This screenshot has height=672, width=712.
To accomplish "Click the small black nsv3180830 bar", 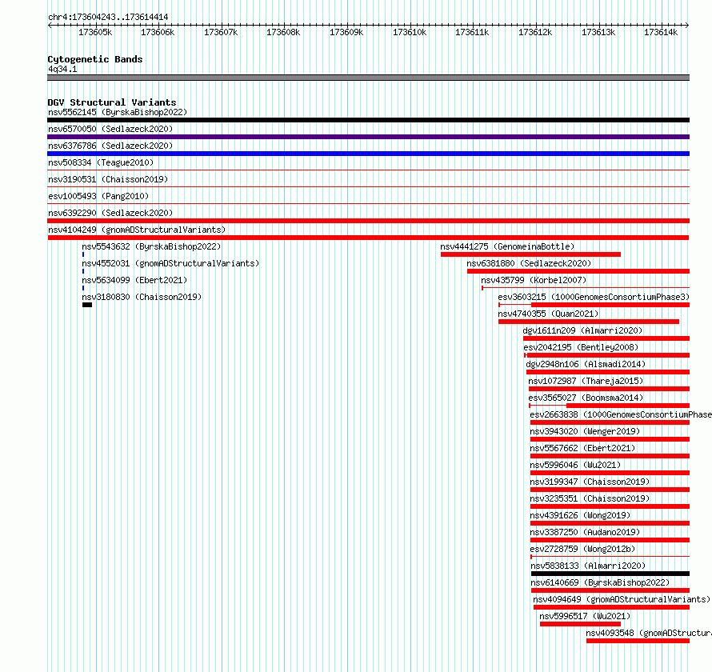I will point(87,305).
